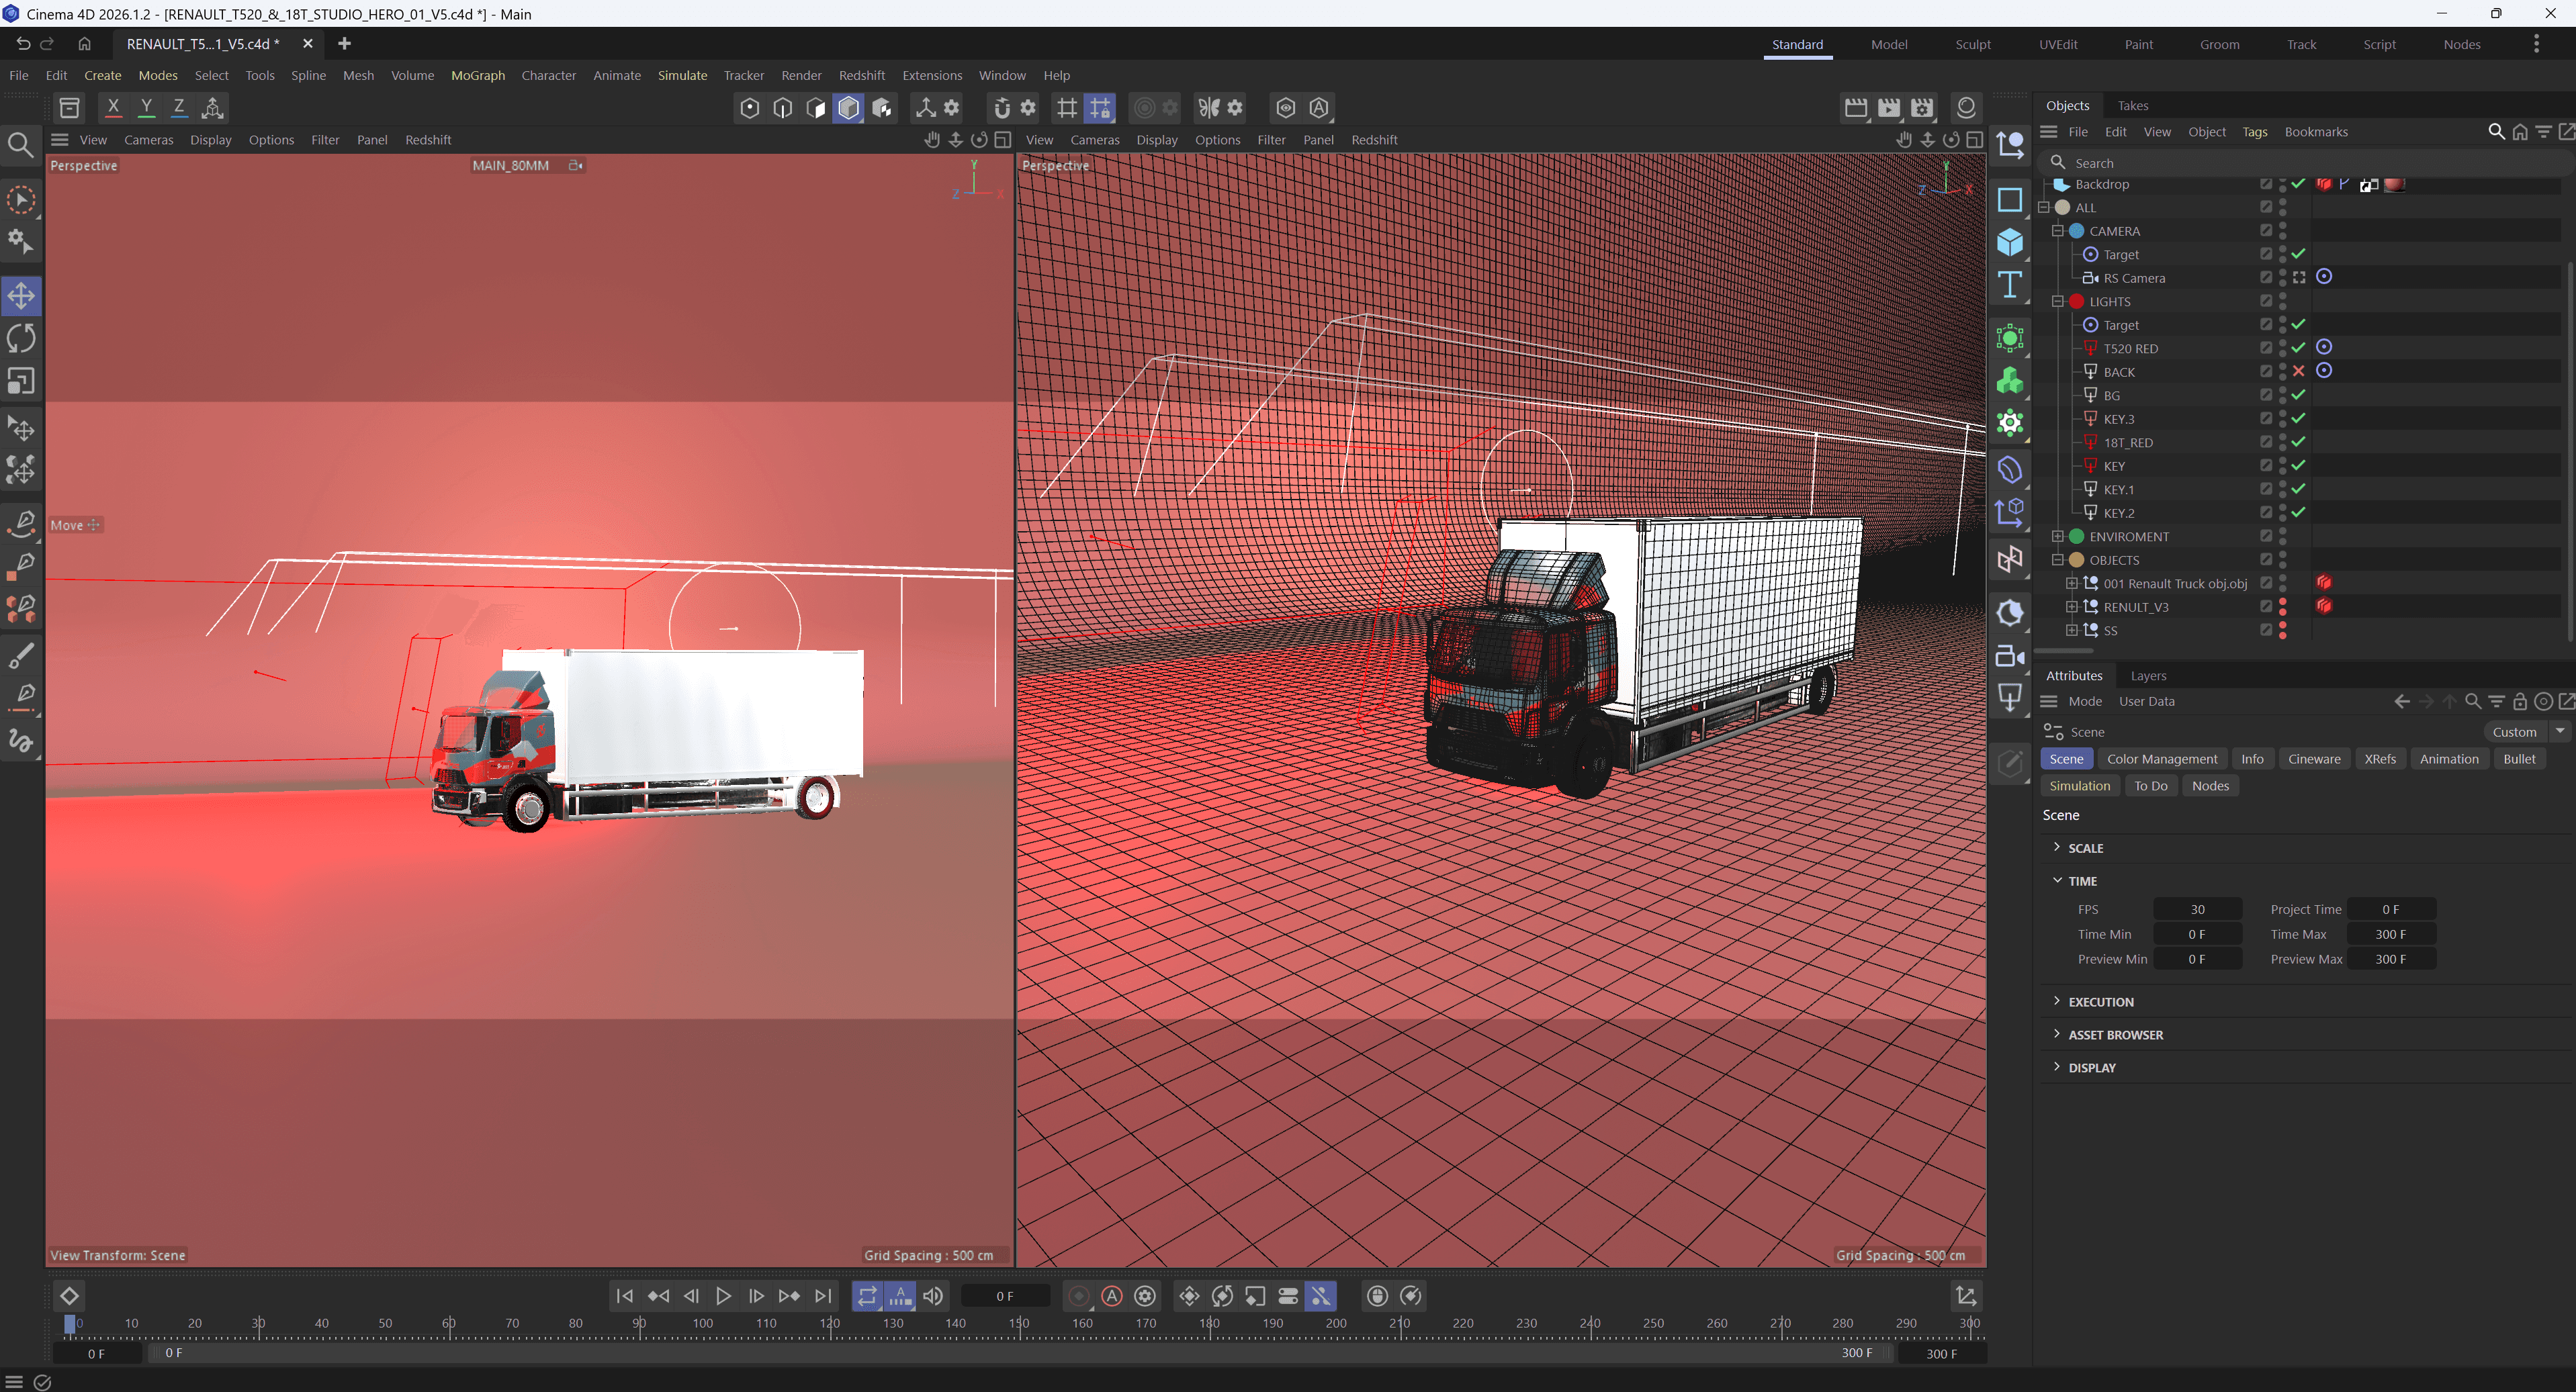This screenshot has height=1392, width=2576.
Task: Switch to the Sculpt layout tab
Action: click(1972, 44)
